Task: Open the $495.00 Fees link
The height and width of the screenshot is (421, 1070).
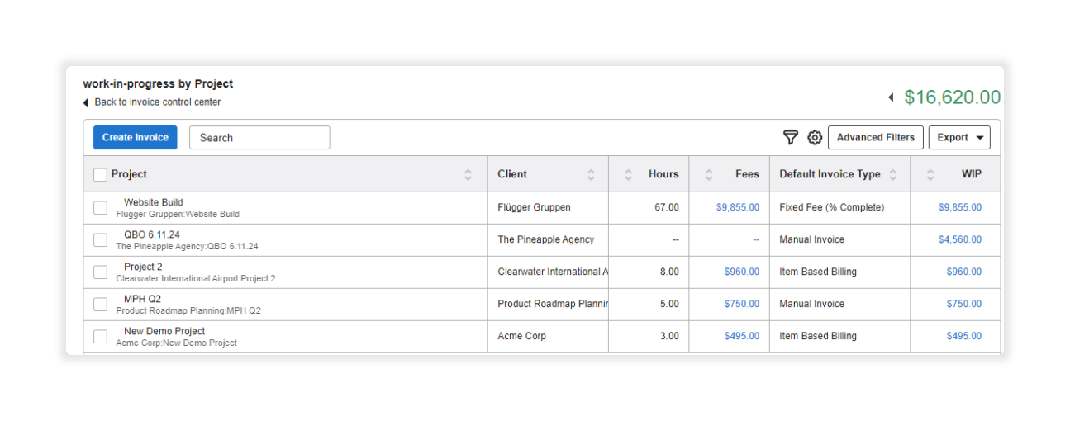Action: tap(741, 336)
